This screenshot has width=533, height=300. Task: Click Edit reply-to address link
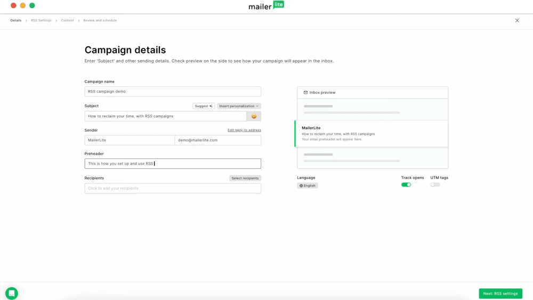(245, 130)
